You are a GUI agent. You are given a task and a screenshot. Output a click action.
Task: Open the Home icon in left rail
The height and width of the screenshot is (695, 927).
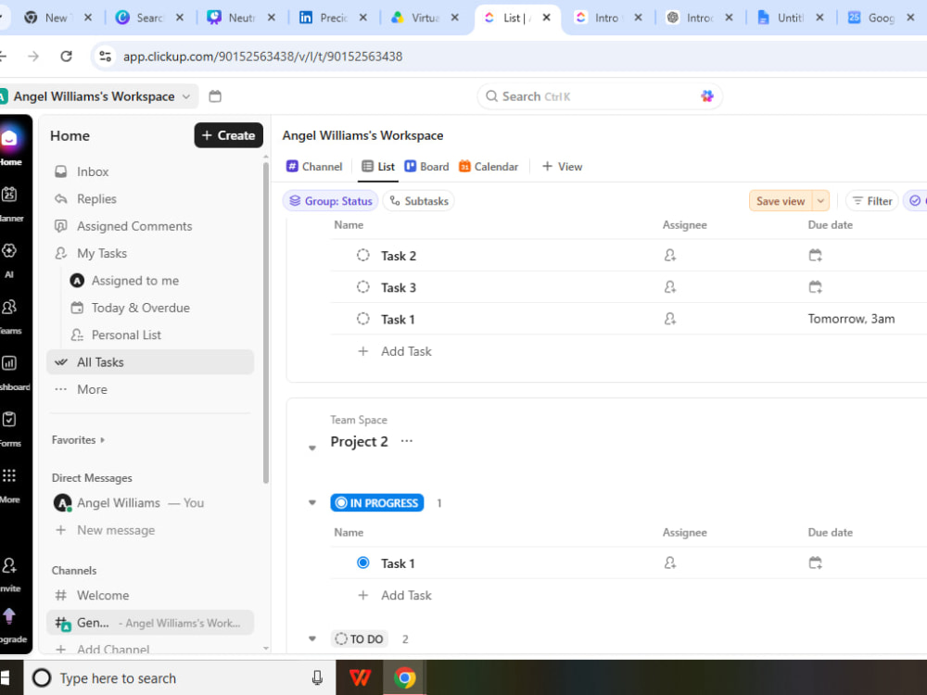9,139
